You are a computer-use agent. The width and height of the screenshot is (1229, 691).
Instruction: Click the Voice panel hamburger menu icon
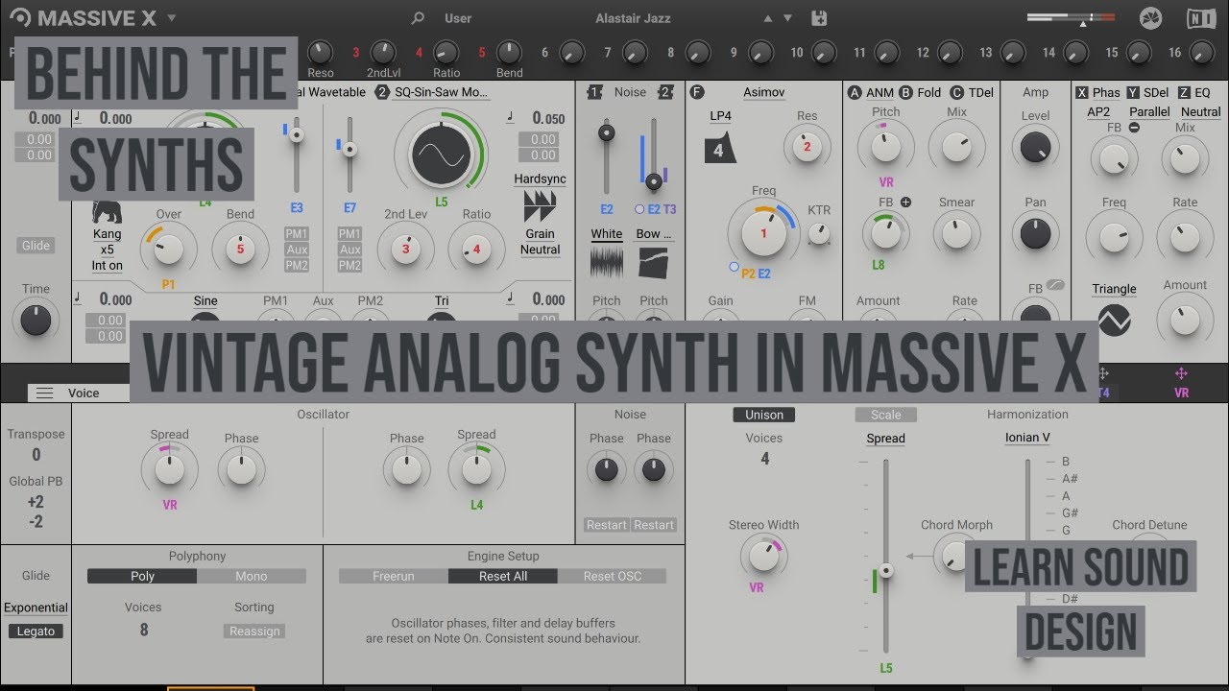[44, 393]
